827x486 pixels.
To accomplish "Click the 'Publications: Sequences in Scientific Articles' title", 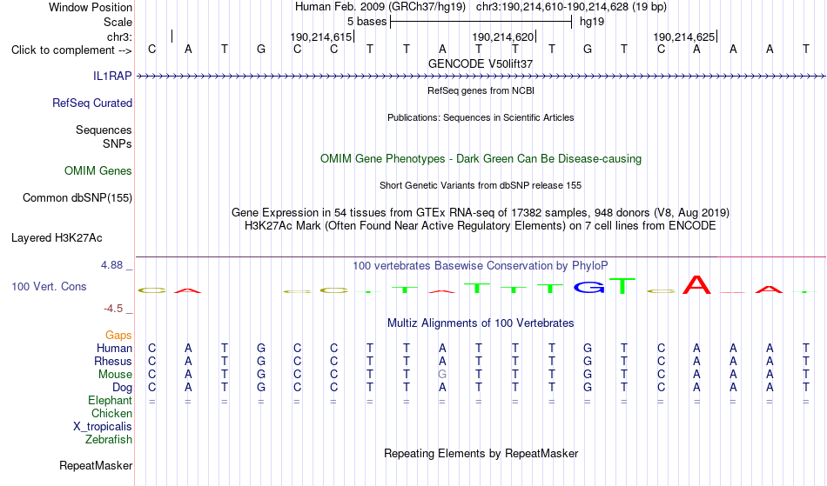I will (x=481, y=117).
